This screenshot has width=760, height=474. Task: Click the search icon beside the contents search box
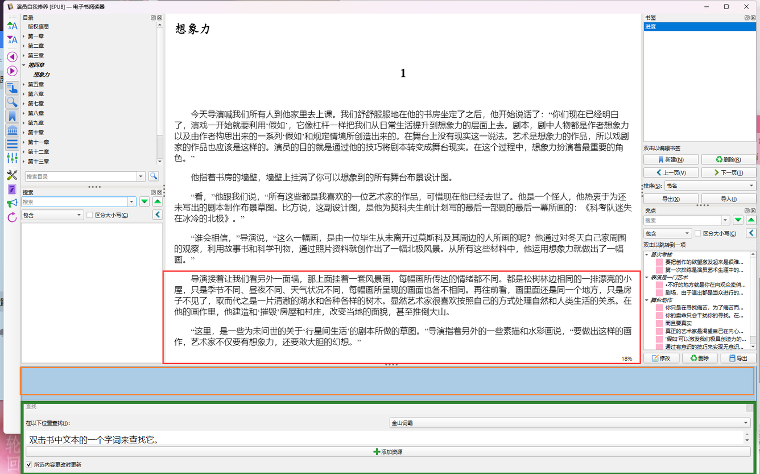click(x=153, y=176)
